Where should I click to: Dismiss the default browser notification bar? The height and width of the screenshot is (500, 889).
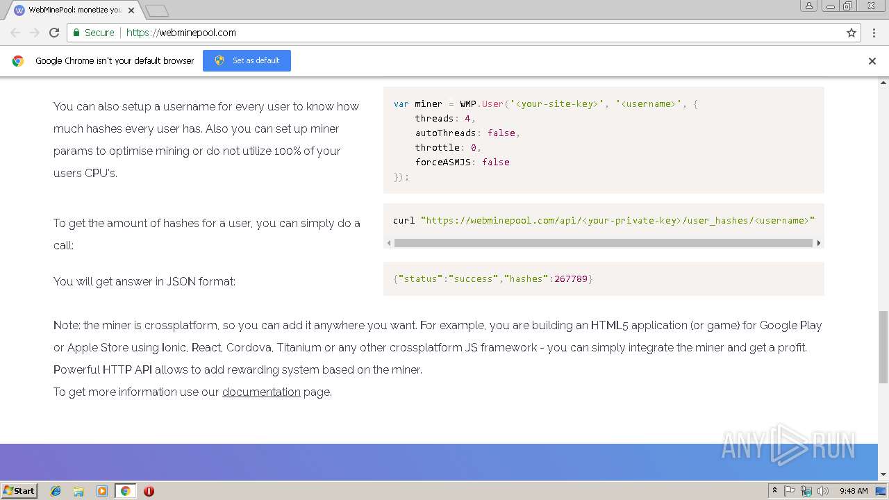(x=872, y=60)
